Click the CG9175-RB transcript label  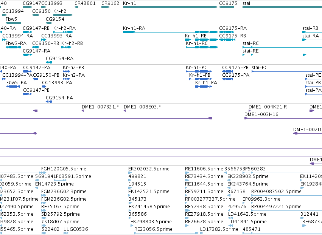(232, 36)
